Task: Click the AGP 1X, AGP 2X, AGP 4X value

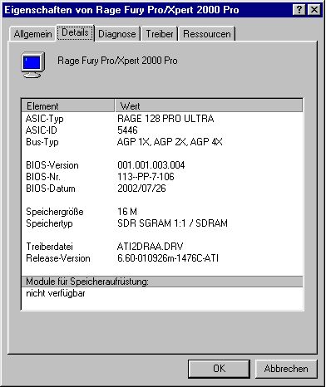Action: 170,142
